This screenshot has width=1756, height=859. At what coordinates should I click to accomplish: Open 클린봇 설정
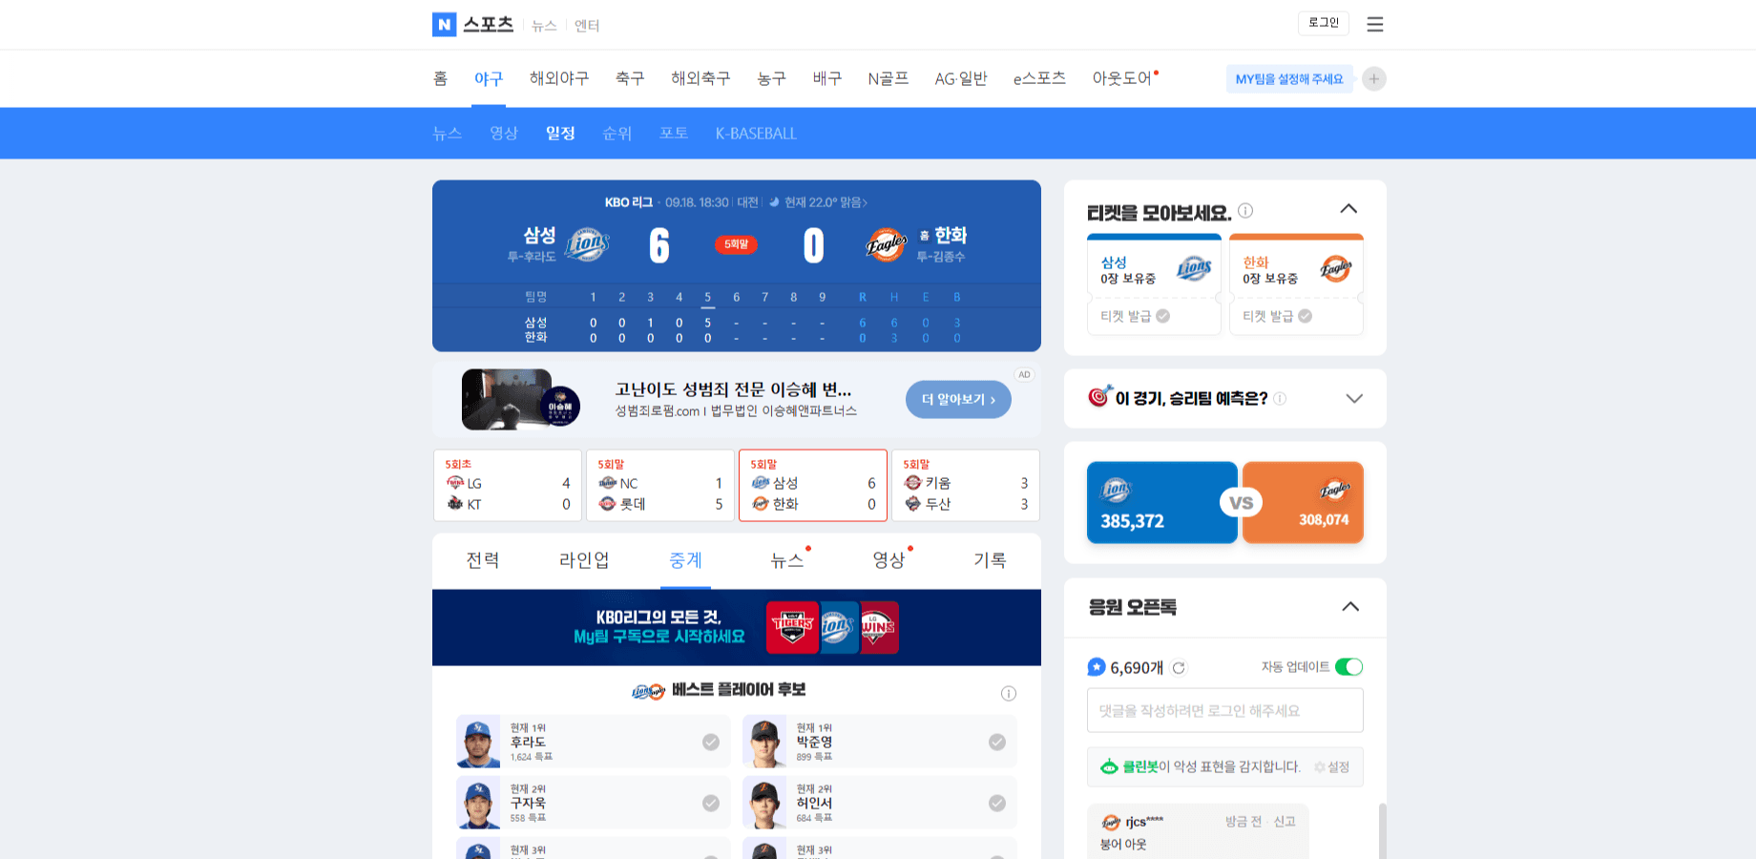[1332, 767]
